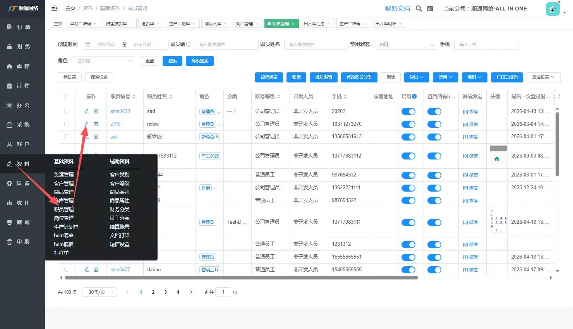
Task: Delete the dabao employee row via trash icon
Action: point(96,269)
